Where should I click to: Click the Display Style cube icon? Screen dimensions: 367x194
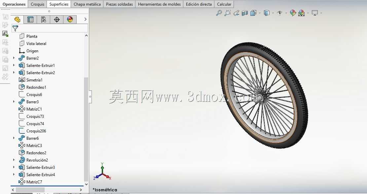click(x=267, y=13)
